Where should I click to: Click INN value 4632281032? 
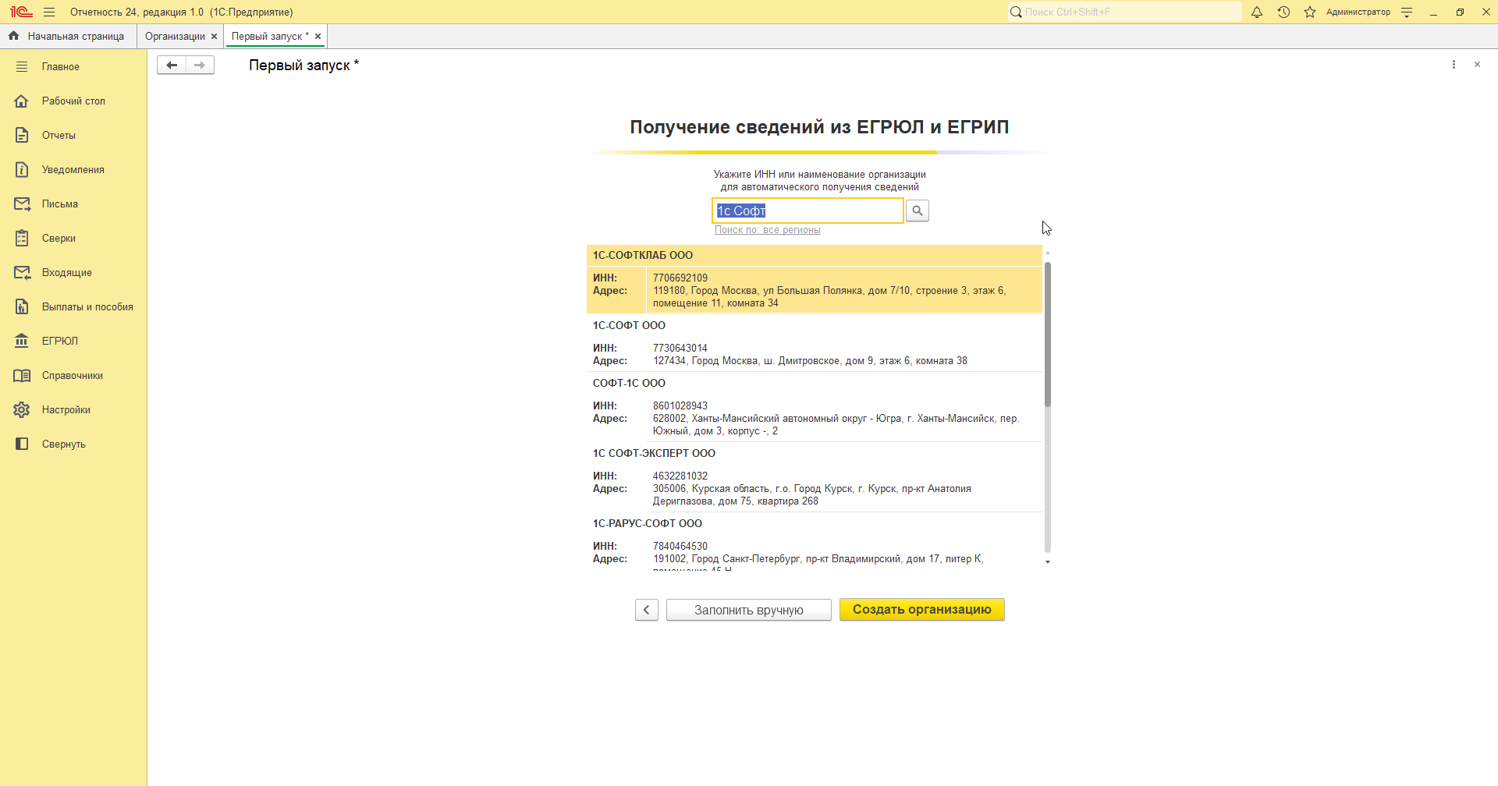pos(680,476)
